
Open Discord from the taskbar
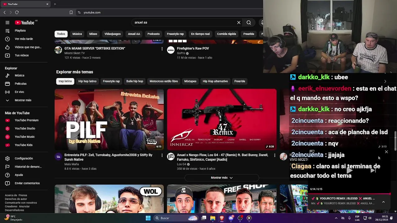[x=231, y=218]
